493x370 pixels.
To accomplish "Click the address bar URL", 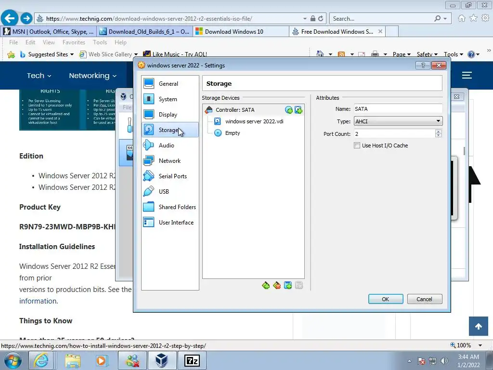I will [149, 19].
